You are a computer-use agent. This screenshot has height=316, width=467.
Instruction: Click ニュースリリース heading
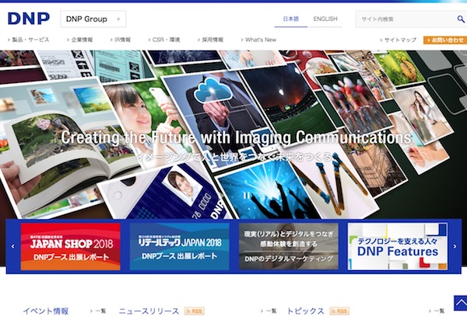click(x=149, y=311)
